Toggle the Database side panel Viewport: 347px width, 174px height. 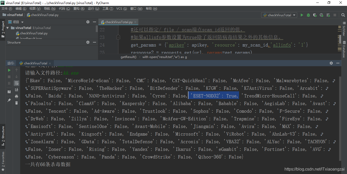344,49
